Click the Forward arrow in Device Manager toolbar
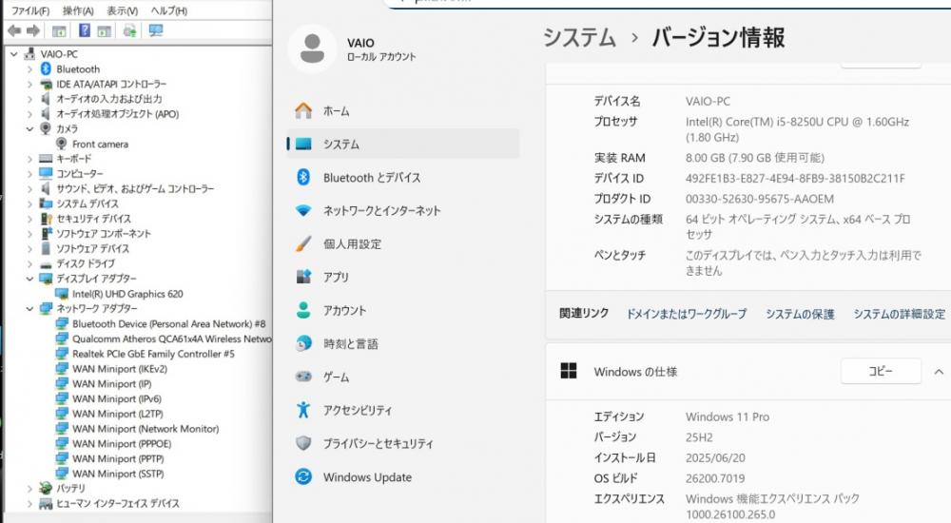Image resolution: width=951 pixels, height=523 pixels. 33,30
